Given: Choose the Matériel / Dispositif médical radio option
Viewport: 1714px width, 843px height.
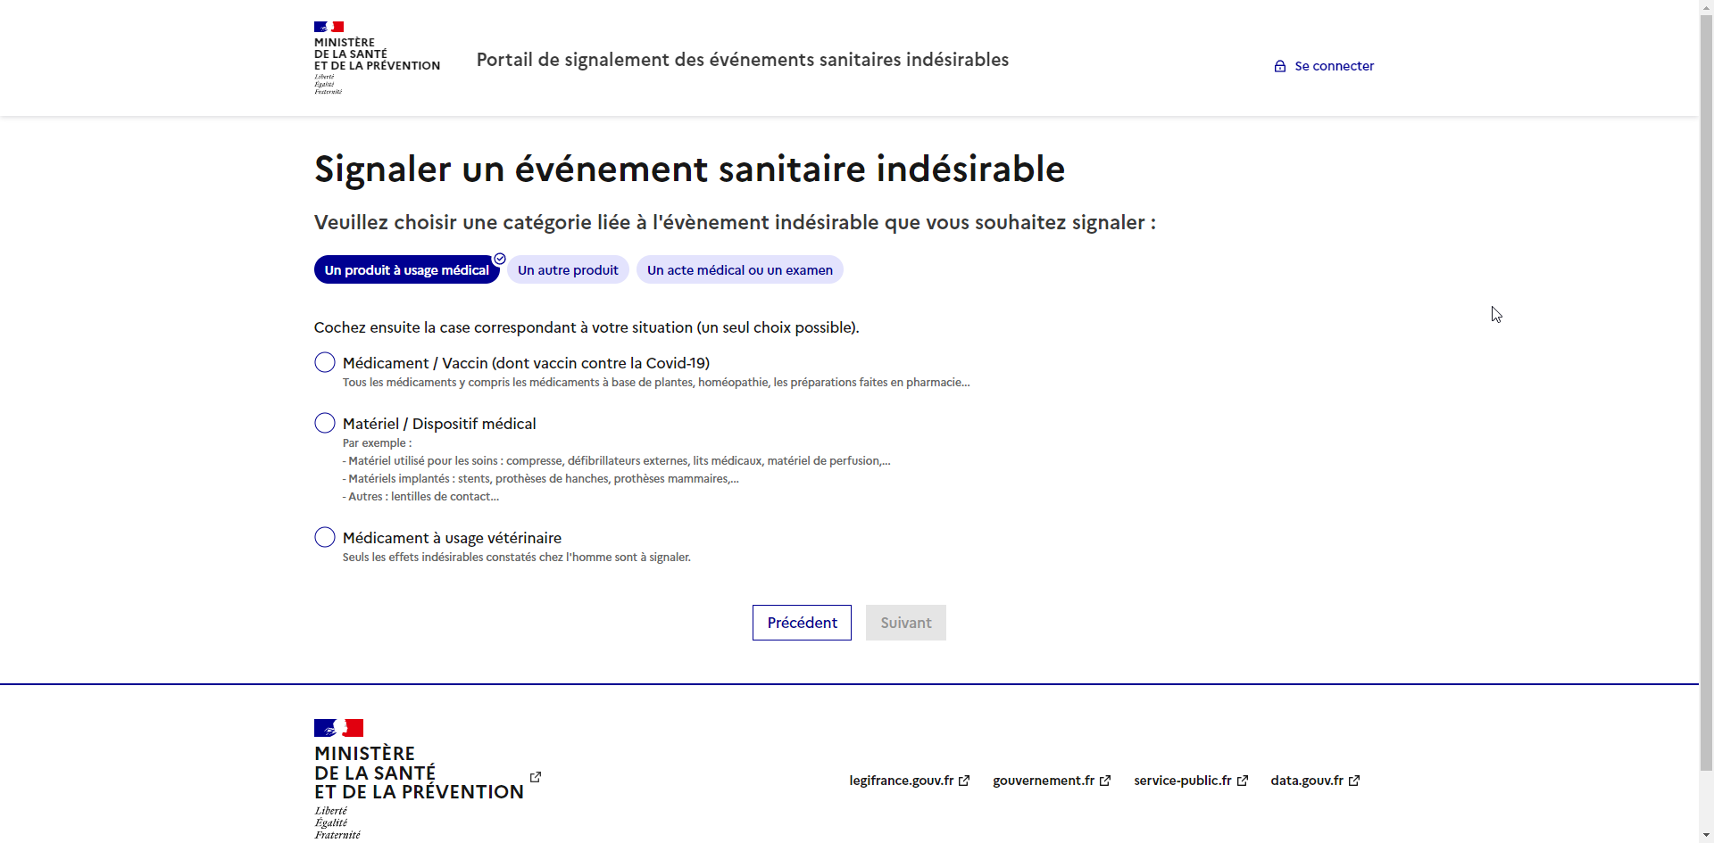Looking at the screenshot, I should point(325,423).
